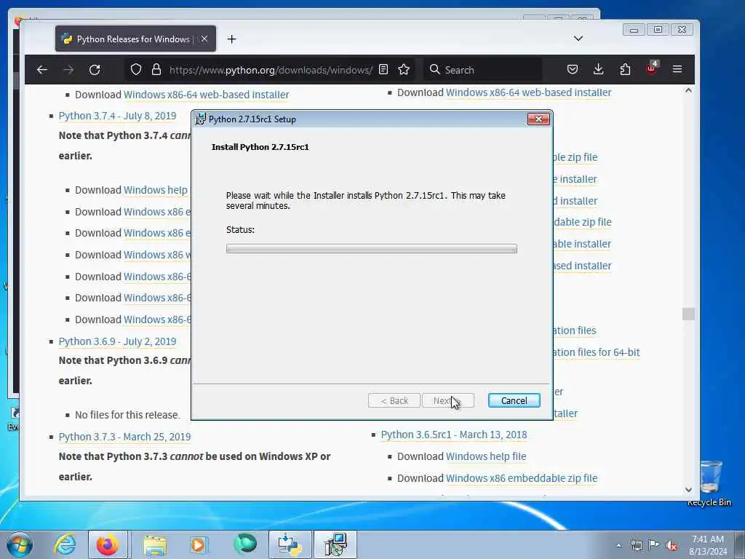This screenshot has height=559, width=745.
Task: Minimize the Firefox window
Action: click(634, 30)
